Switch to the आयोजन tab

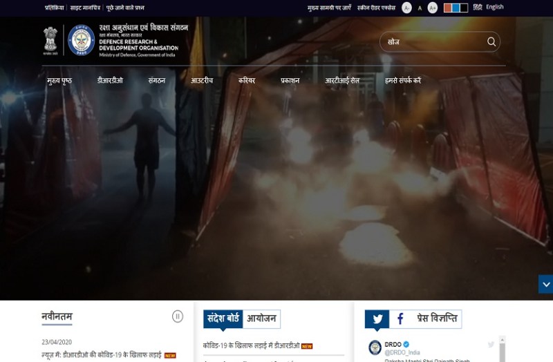tap(261, 318)
